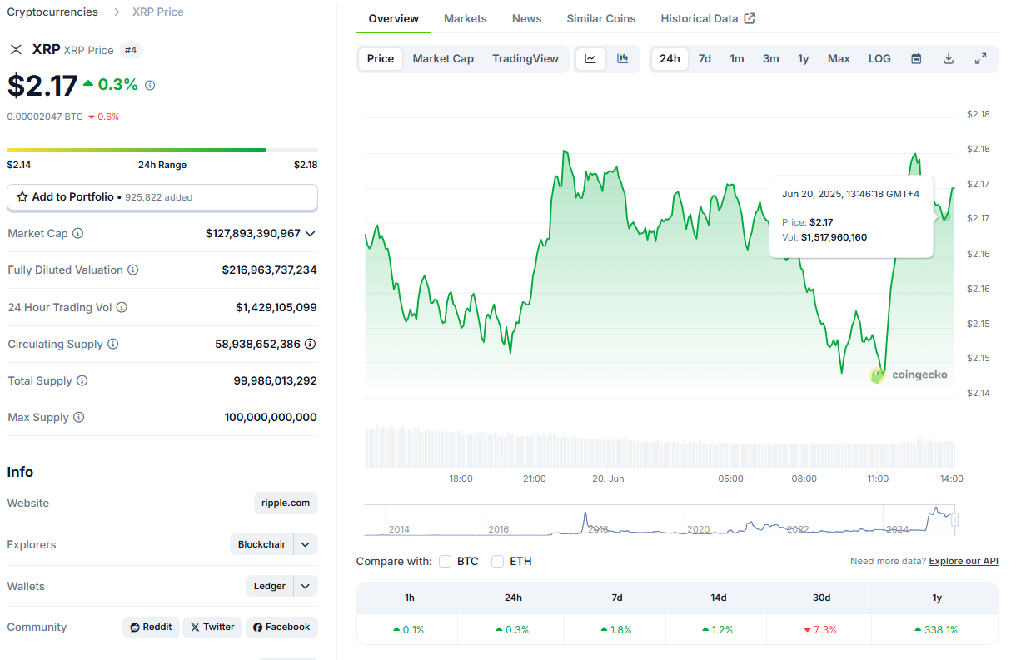Click info icon next to Total Supply

(x=82, y=380)
